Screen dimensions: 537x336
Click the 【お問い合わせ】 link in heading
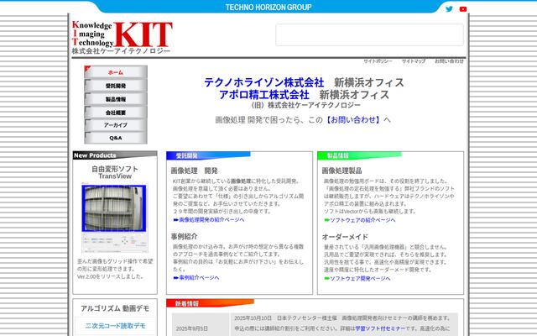coord(353,119)
